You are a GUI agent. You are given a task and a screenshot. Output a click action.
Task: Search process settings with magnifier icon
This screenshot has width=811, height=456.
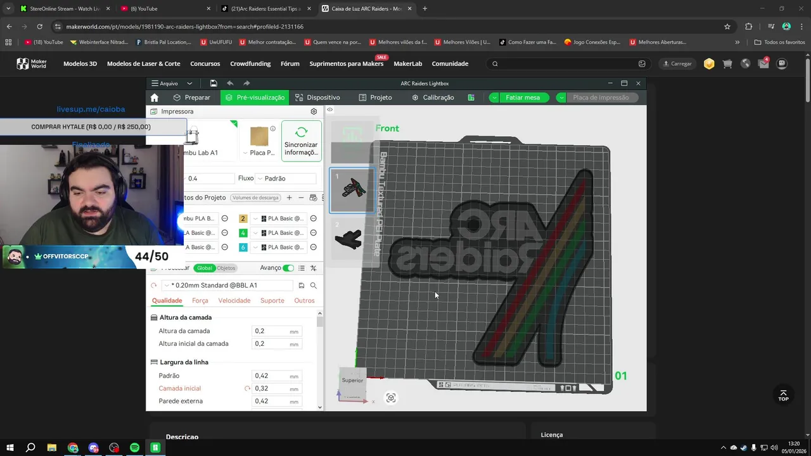coord(313,286)
